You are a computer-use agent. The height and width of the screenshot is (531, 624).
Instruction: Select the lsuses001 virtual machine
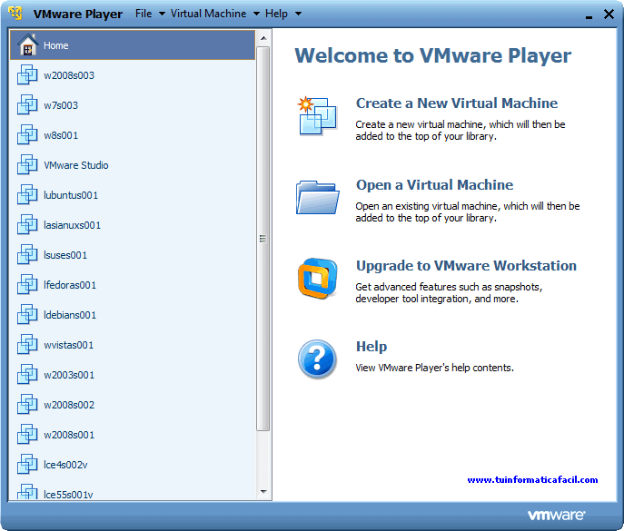click(132, 255)
